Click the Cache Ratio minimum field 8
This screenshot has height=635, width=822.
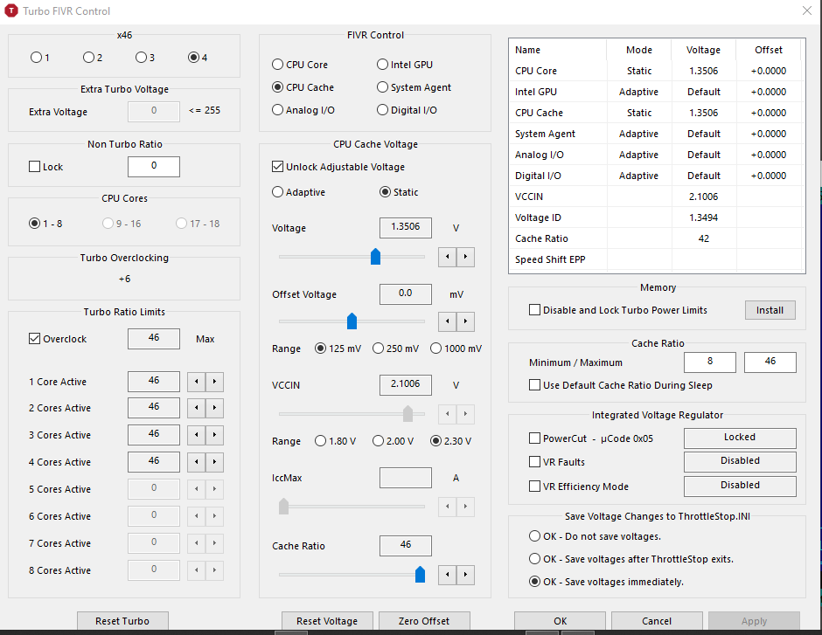[710, 362]
